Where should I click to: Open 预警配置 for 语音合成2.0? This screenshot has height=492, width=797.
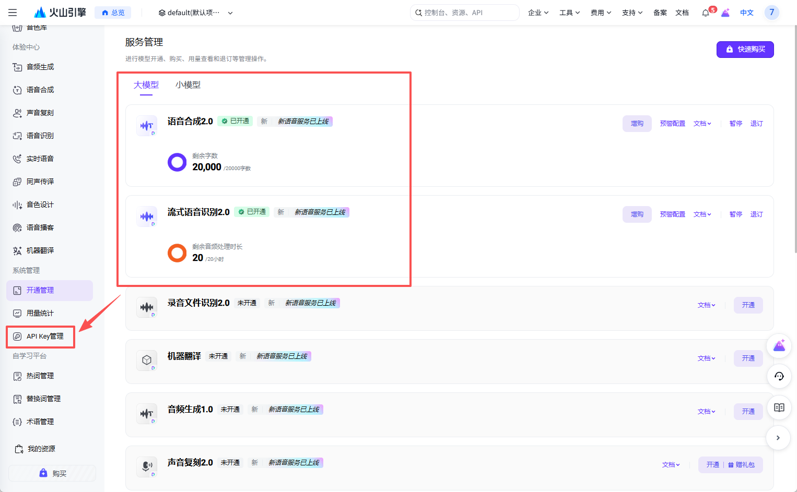coord(672,124)
